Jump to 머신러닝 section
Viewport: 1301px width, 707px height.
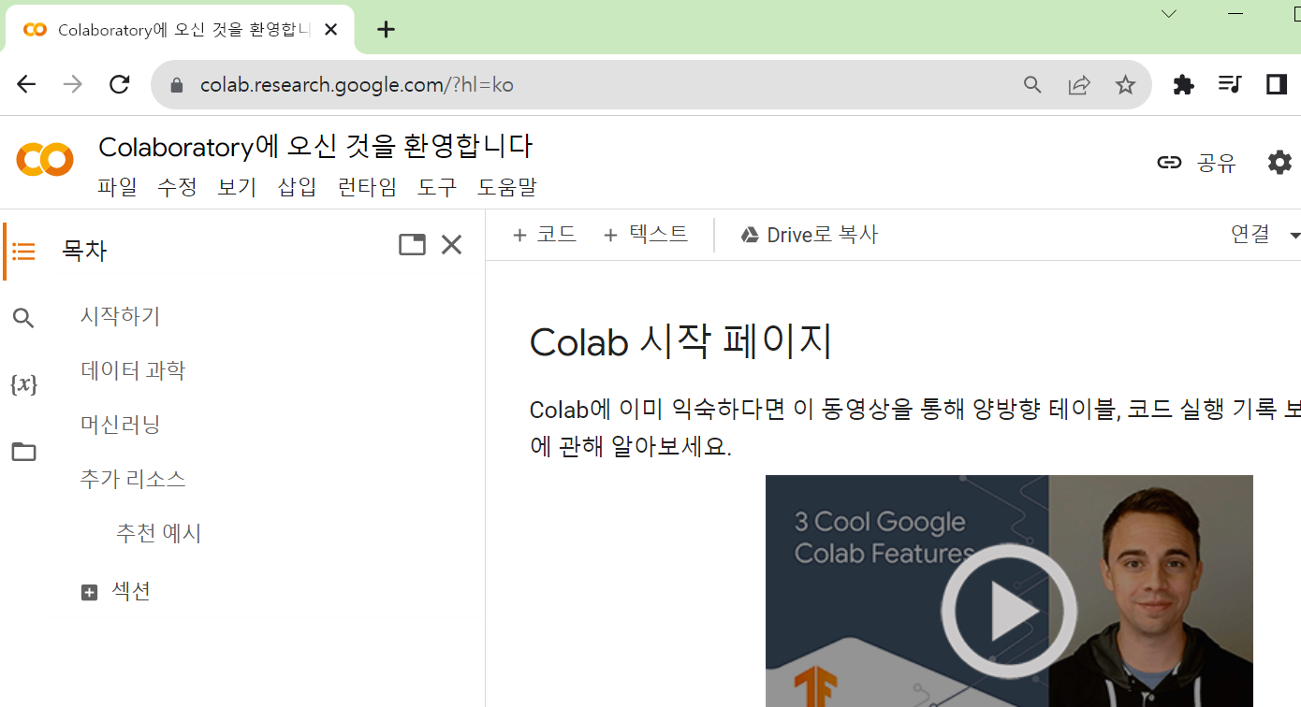coord(121,425)
